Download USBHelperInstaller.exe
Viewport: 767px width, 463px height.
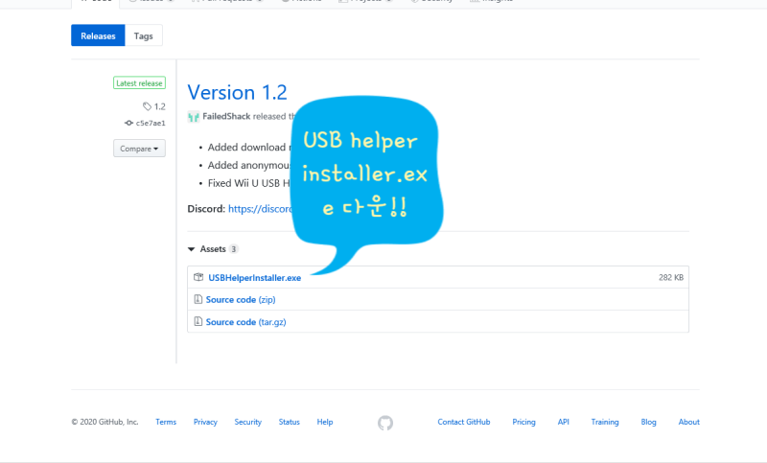[x=254, y=278]
